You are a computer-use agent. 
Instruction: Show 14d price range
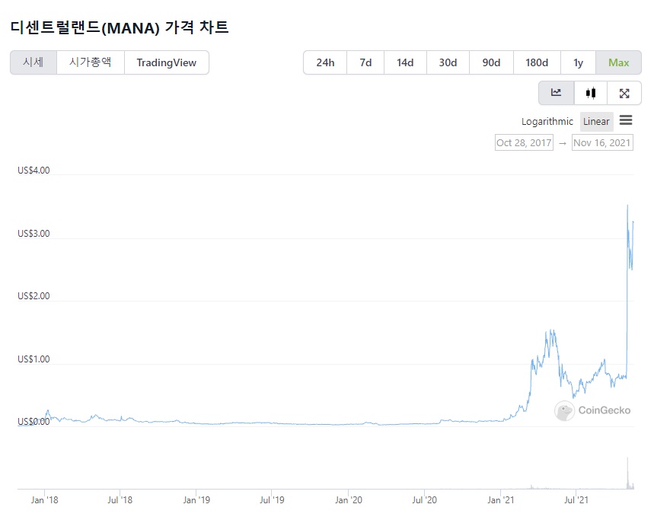point(405,62)
